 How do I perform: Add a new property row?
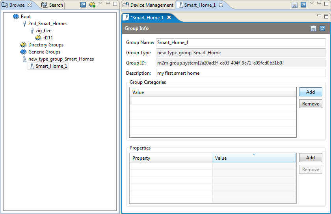coord(311,158)
